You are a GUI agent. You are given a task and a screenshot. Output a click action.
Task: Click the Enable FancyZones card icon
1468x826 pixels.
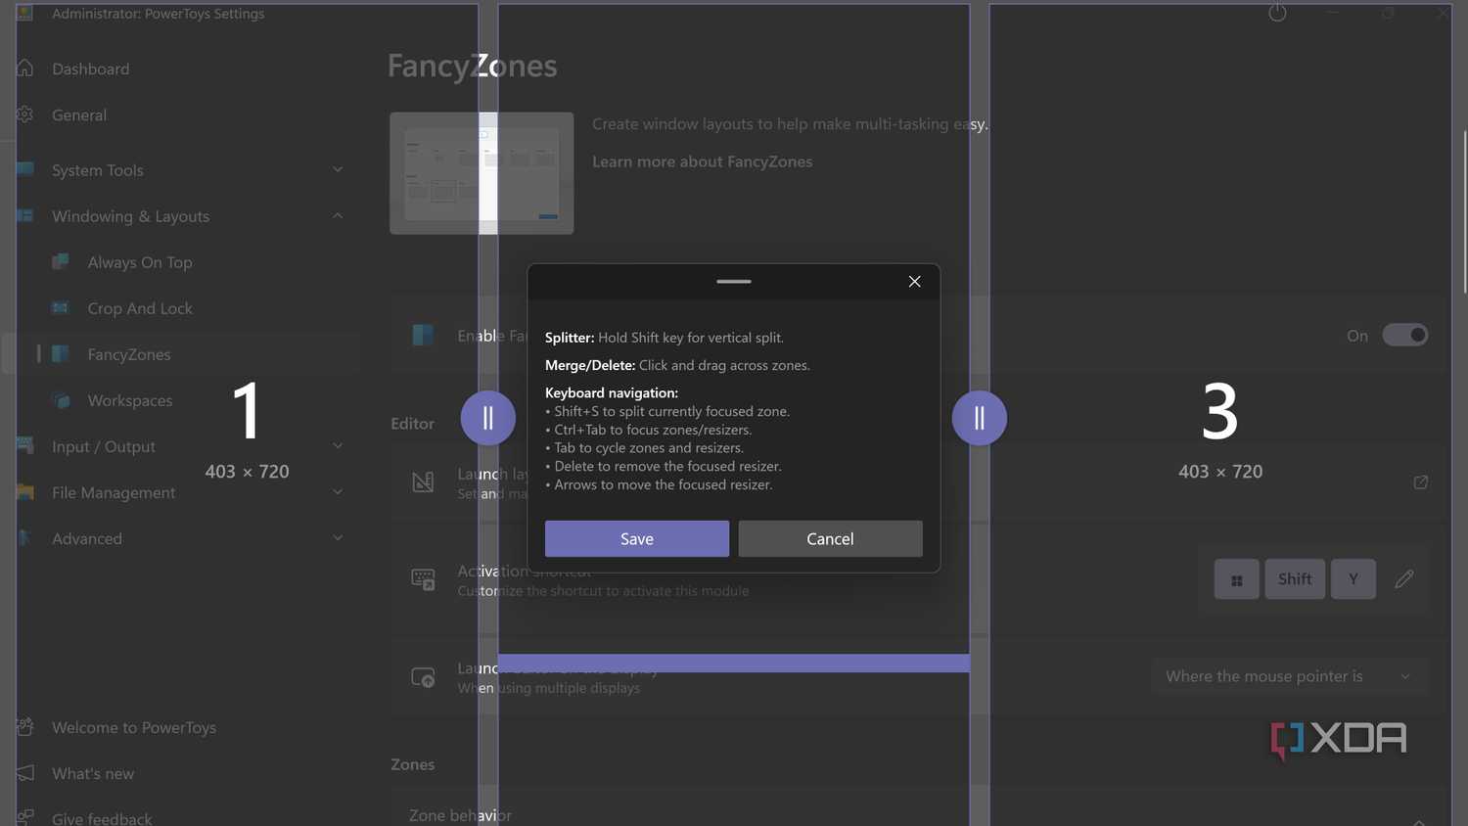(x=423, y=335)
